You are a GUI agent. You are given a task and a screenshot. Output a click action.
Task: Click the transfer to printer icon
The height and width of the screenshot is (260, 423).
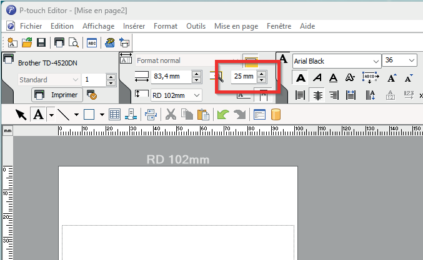coord(124,42)
